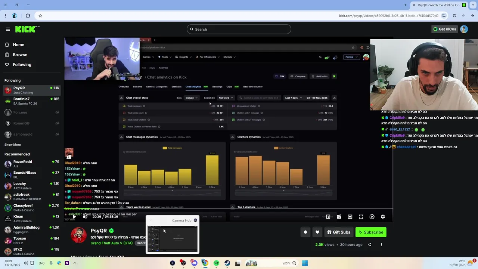
Task: Open recommended channel BeardsNBass
Action: (x=32, y=175)
